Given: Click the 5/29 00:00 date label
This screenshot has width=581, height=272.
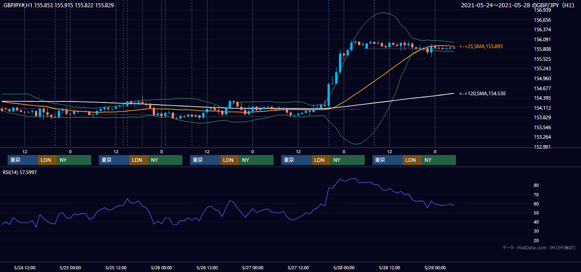Looking at the screenshot, I should [435, 267].
